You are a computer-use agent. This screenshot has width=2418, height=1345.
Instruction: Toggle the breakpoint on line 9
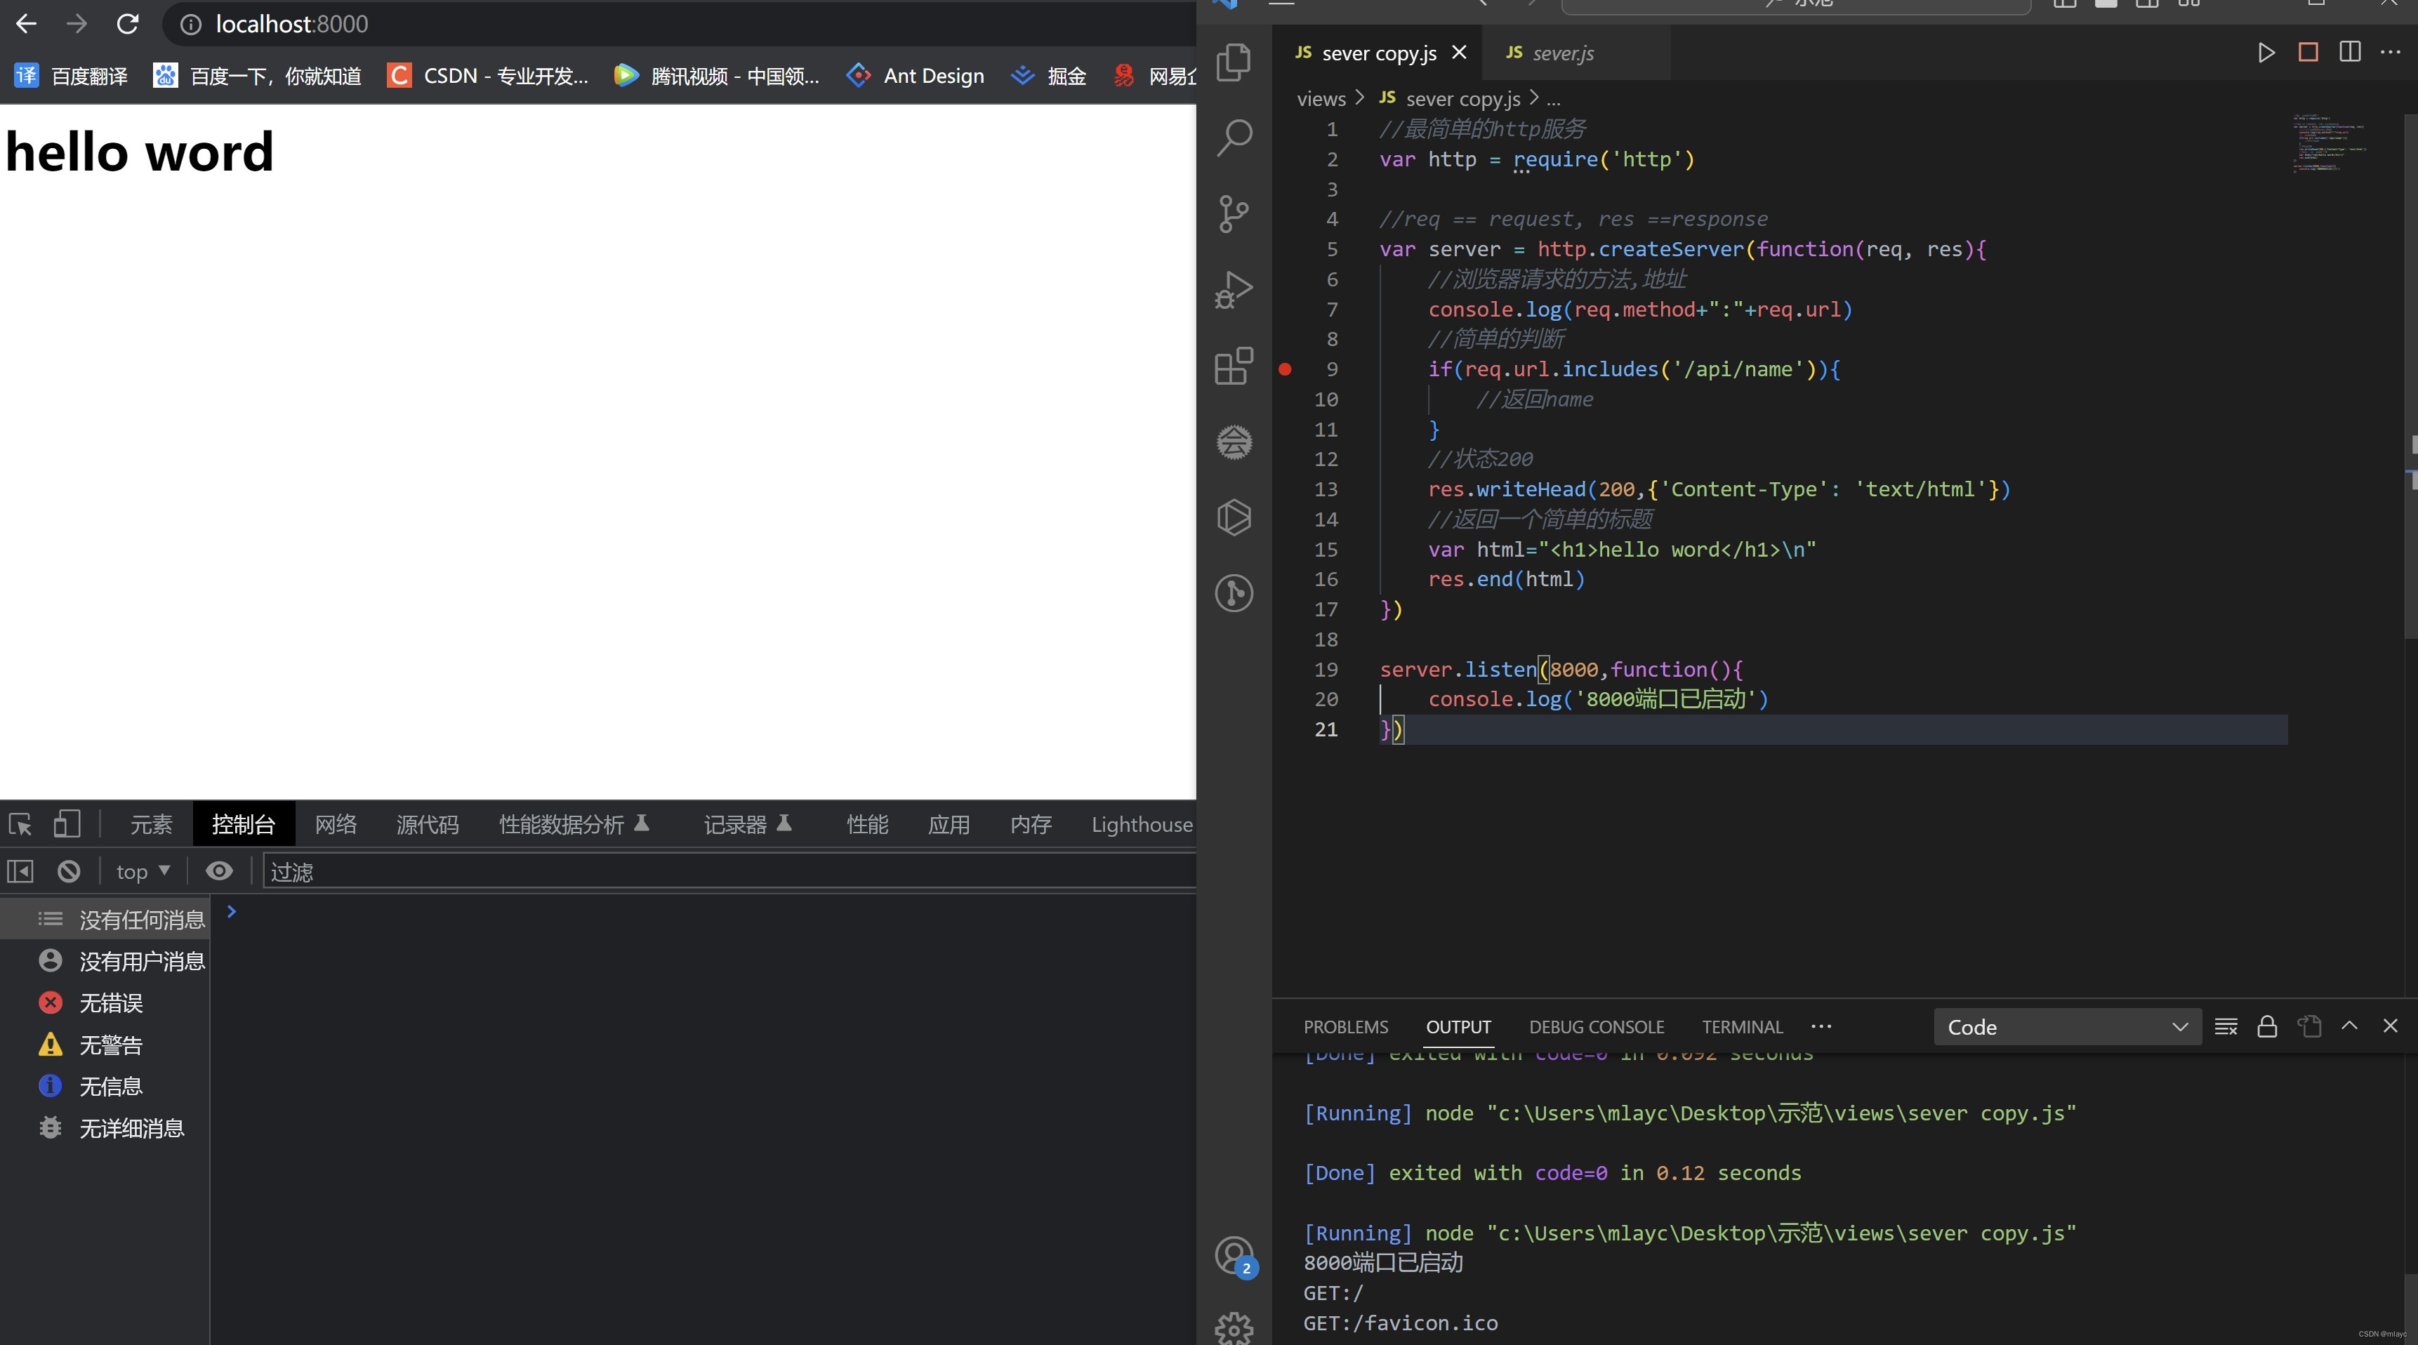(x=1285, y=370)
